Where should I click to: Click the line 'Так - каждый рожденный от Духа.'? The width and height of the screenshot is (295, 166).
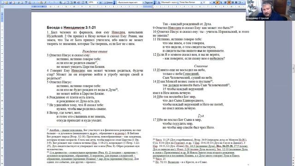(x=187, y=24)
